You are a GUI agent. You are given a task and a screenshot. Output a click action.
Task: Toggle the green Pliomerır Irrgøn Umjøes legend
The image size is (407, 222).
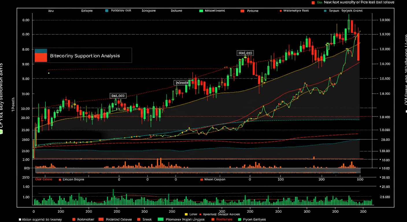pos(181,219)
